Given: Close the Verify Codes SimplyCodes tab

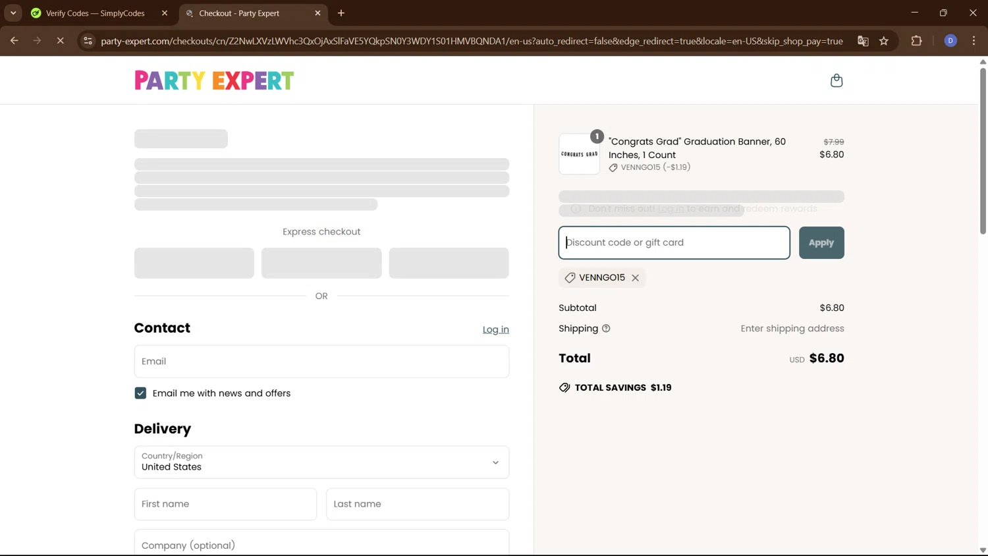Looking at the screenshot, I should (165, 13).
